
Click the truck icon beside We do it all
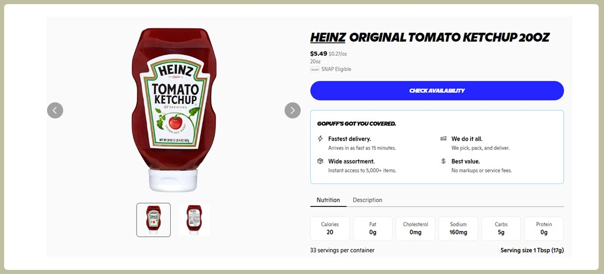click(443, 139)
